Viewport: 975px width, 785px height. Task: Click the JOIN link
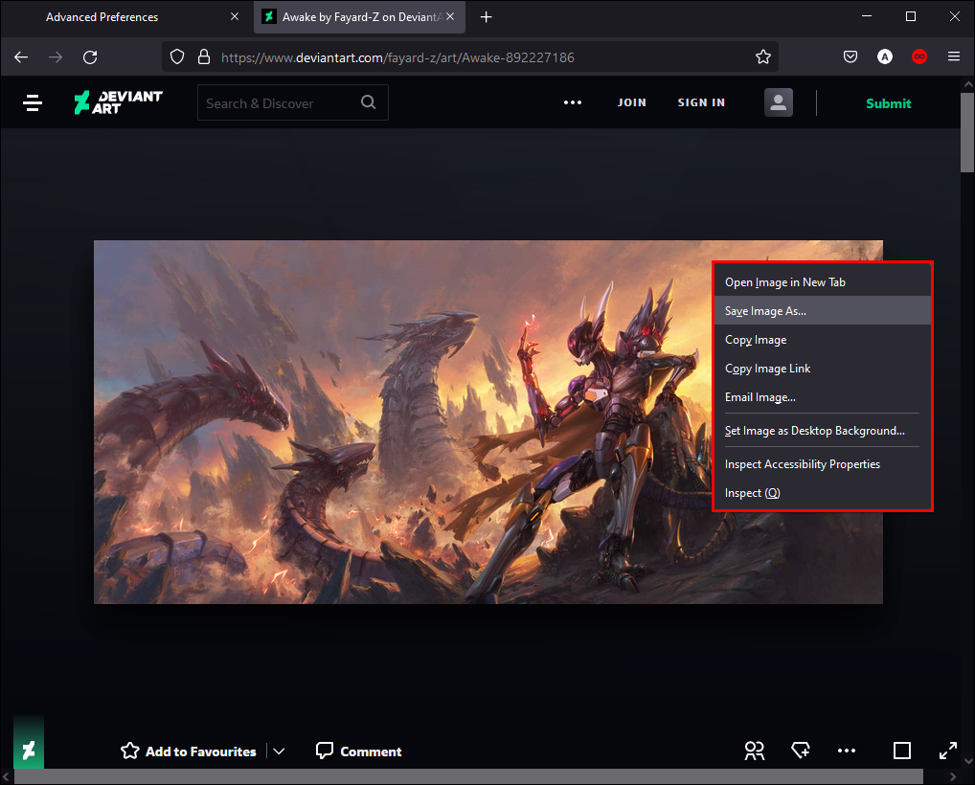(632, 102)
